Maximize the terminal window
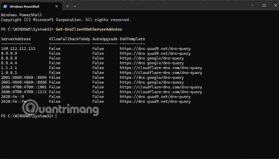The width and height of the screenshot is (279, 159). pos(264,5)
